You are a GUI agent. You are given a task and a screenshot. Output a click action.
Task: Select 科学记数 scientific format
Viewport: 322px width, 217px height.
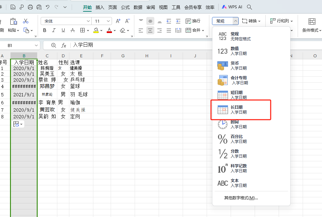(x=251, y=168)
